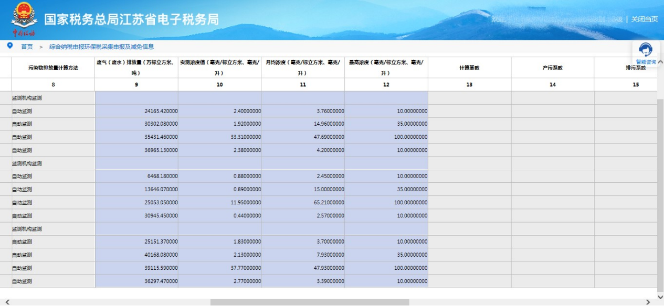Go to 首页 in the breadcrumb
The width and height of the screenshot is (664, 306).
pyautogui.click(x=27, y=47)
